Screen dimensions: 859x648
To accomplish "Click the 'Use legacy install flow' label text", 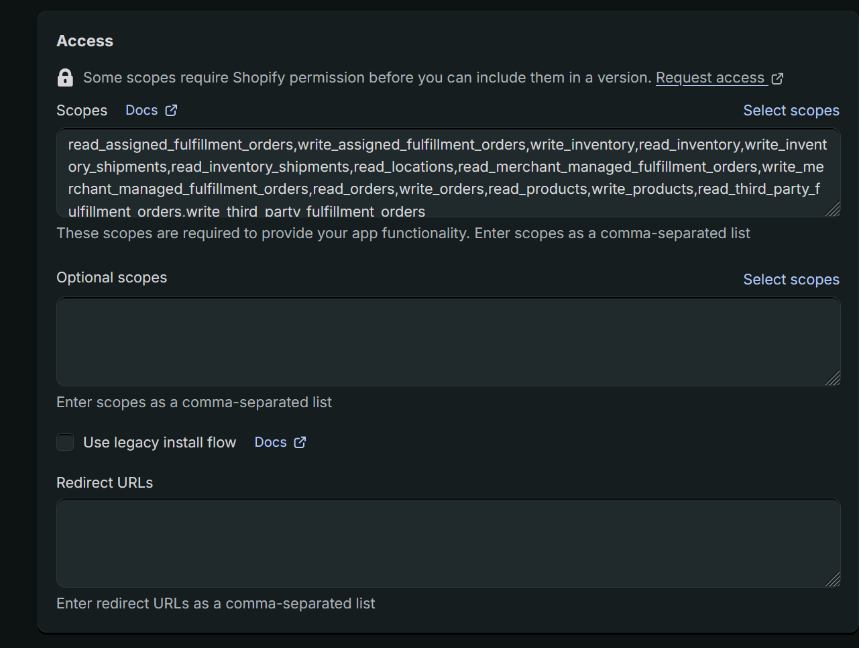I will coord(160,443).
